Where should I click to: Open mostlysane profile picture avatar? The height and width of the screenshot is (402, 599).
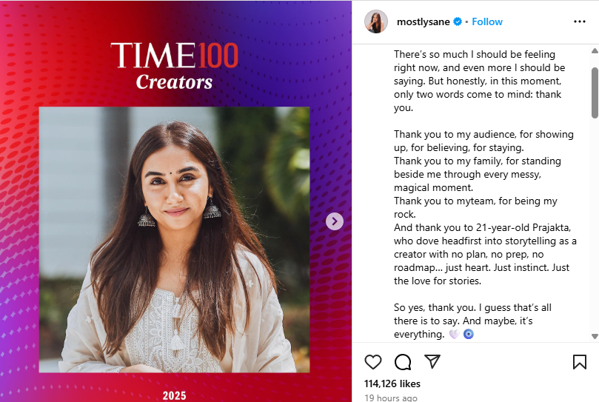(376, 22)
